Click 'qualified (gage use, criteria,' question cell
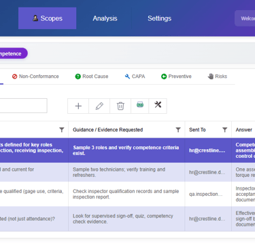Image resolution: width=255 pixels, height=248 pixels. [34, 194]
